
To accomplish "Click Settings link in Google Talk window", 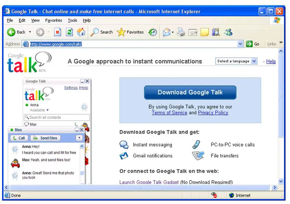I will (71, 88).
